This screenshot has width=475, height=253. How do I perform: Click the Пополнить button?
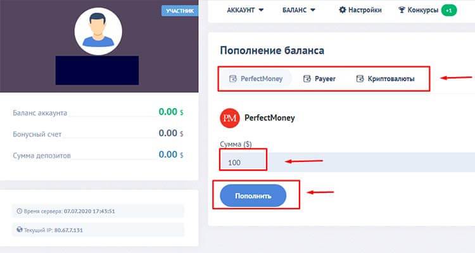pos(253,196)
